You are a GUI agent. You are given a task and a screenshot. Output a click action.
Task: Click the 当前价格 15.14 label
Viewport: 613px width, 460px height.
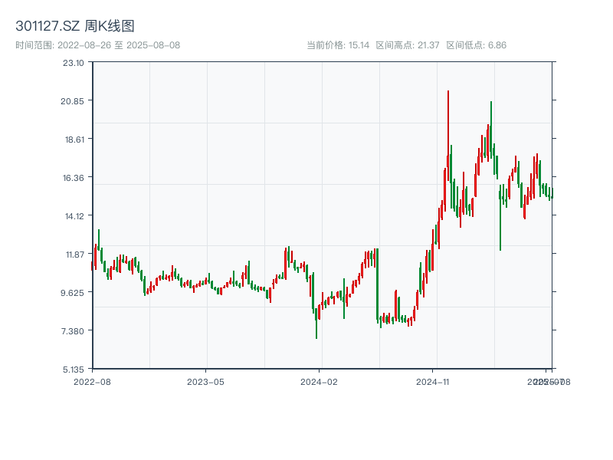coord(338,45)
